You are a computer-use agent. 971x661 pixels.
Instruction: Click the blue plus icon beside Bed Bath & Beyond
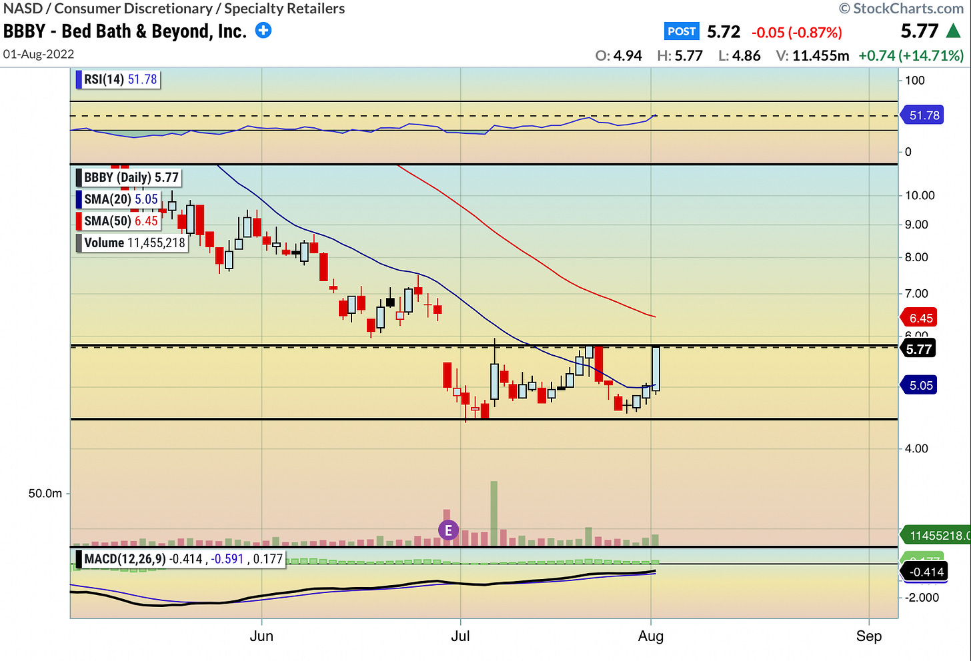click(x=264, y=31)
